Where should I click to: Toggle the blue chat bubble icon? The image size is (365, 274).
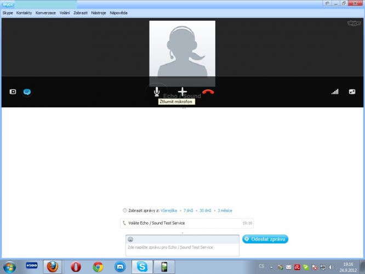(27, 92)
